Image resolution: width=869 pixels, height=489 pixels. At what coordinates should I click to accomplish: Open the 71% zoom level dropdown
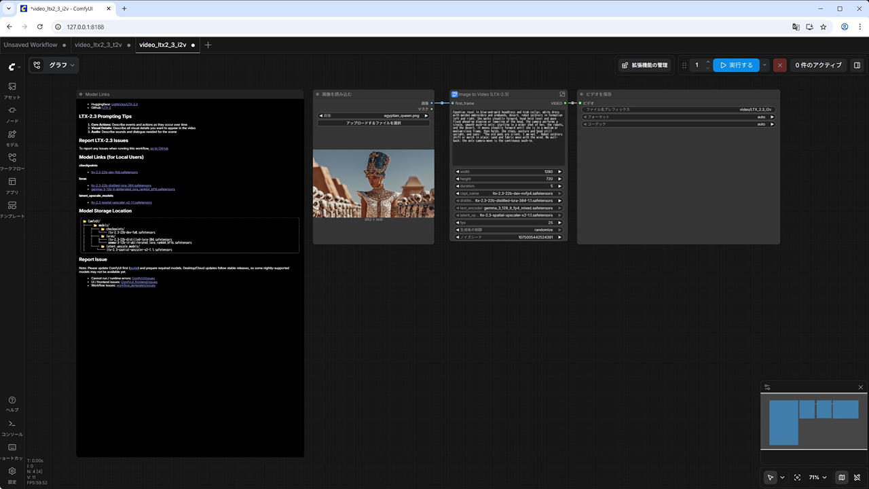(x=817, y=477)
